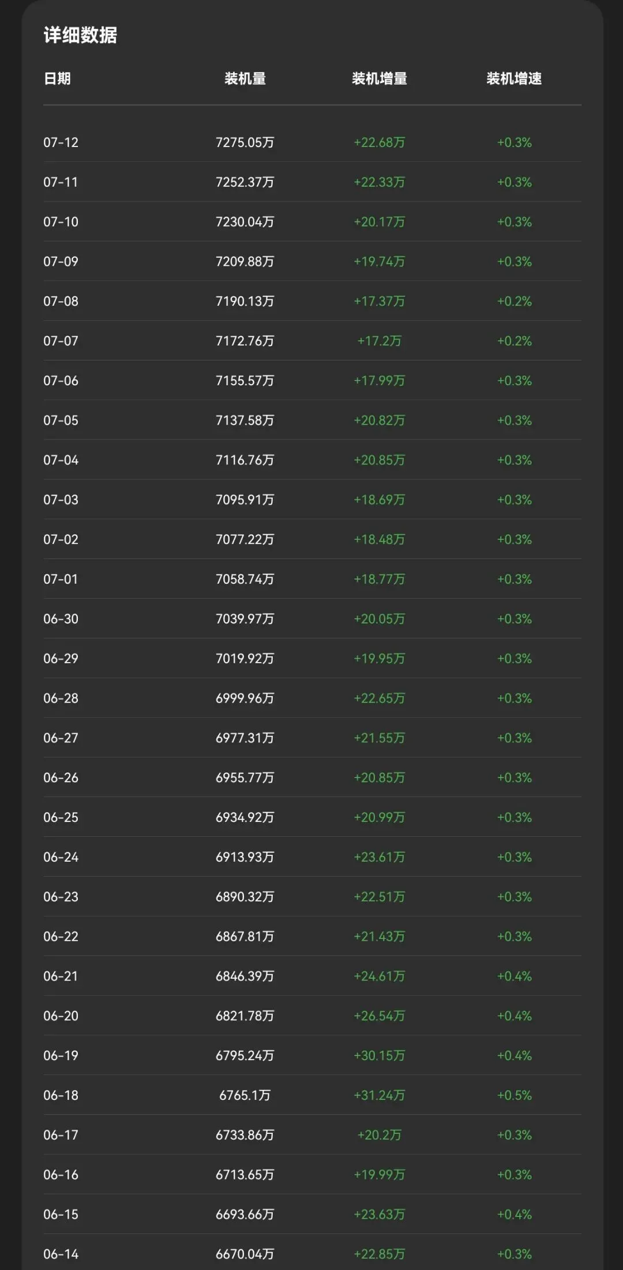Click the 日期 column header
The width and height of the screenshot is (623, 1270).
(57, 78)
